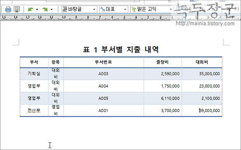Expand the undo history dropdown arrow
This screenshot has height=150, width=241.
37,10
